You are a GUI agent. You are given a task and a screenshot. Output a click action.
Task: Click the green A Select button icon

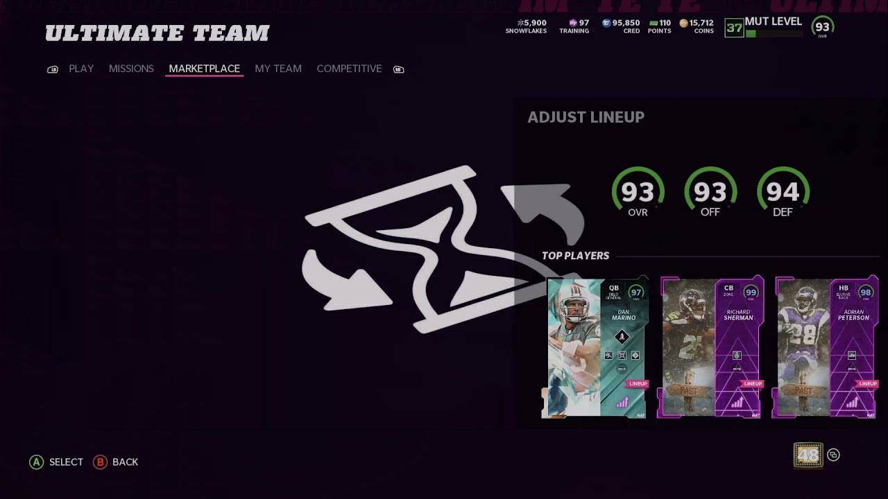tap(36, 462)
